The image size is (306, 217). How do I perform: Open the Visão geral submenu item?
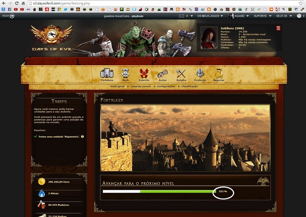pyautogui.click(x=117, y=86)
